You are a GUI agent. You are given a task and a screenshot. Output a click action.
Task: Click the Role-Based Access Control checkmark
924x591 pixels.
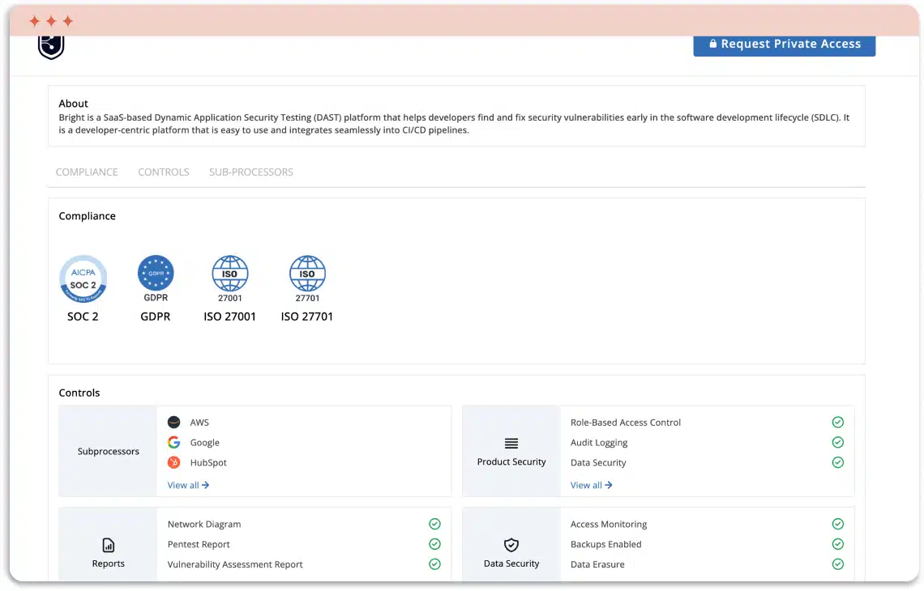point(838,422)
